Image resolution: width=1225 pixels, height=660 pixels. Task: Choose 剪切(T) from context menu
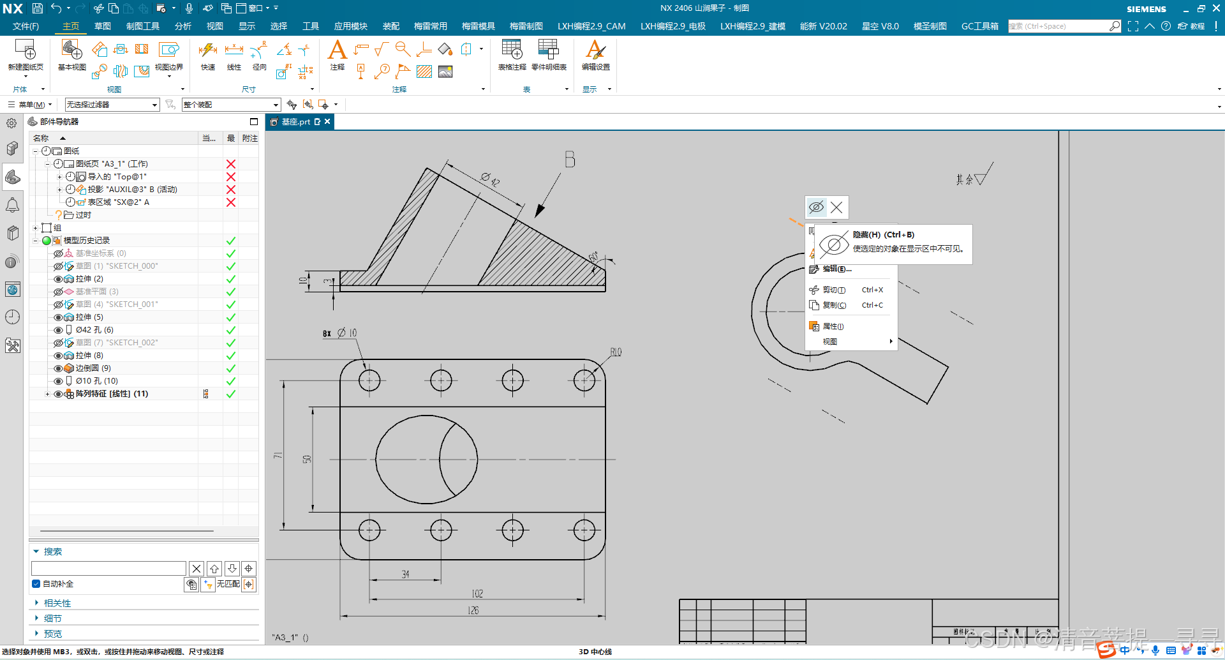(x=851, y=290)
